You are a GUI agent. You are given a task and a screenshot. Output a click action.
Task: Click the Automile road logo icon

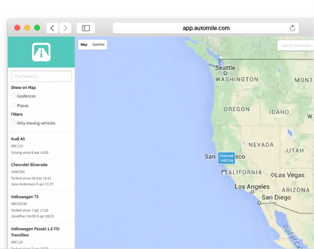click(x=41, y=52)
